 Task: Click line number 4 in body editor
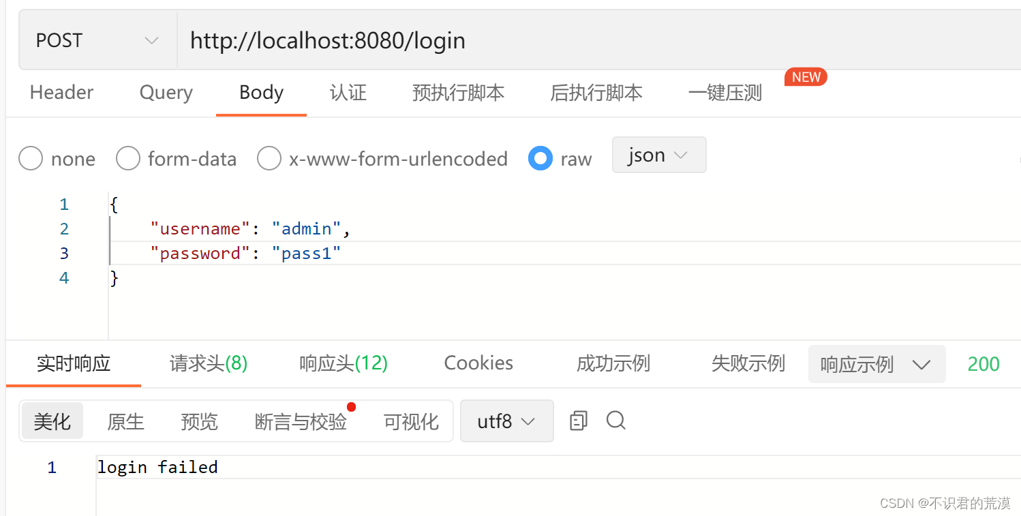(x=64, y=278)
